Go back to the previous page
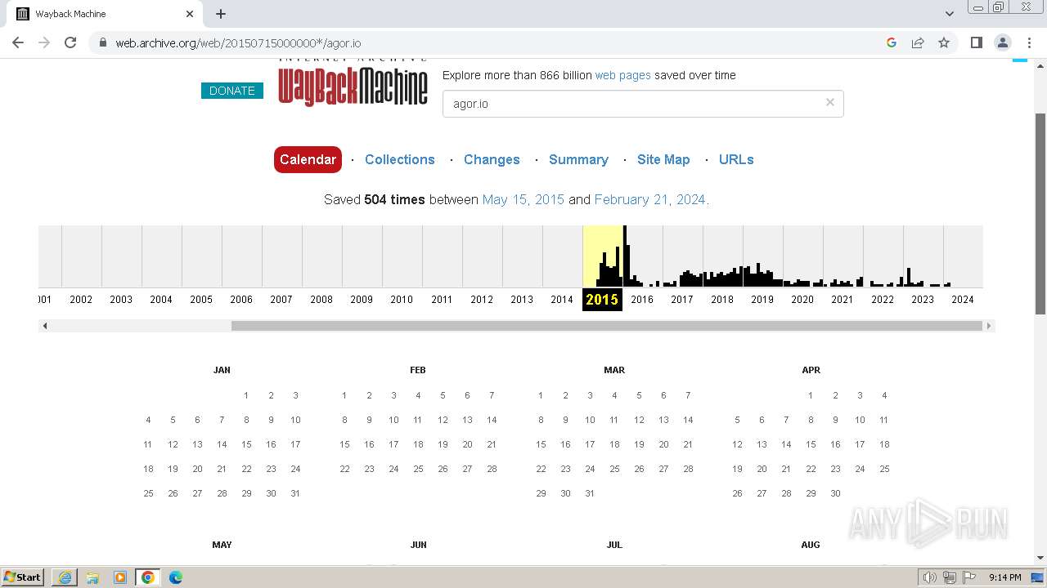Screen dimensions: 1047x588 18,42
